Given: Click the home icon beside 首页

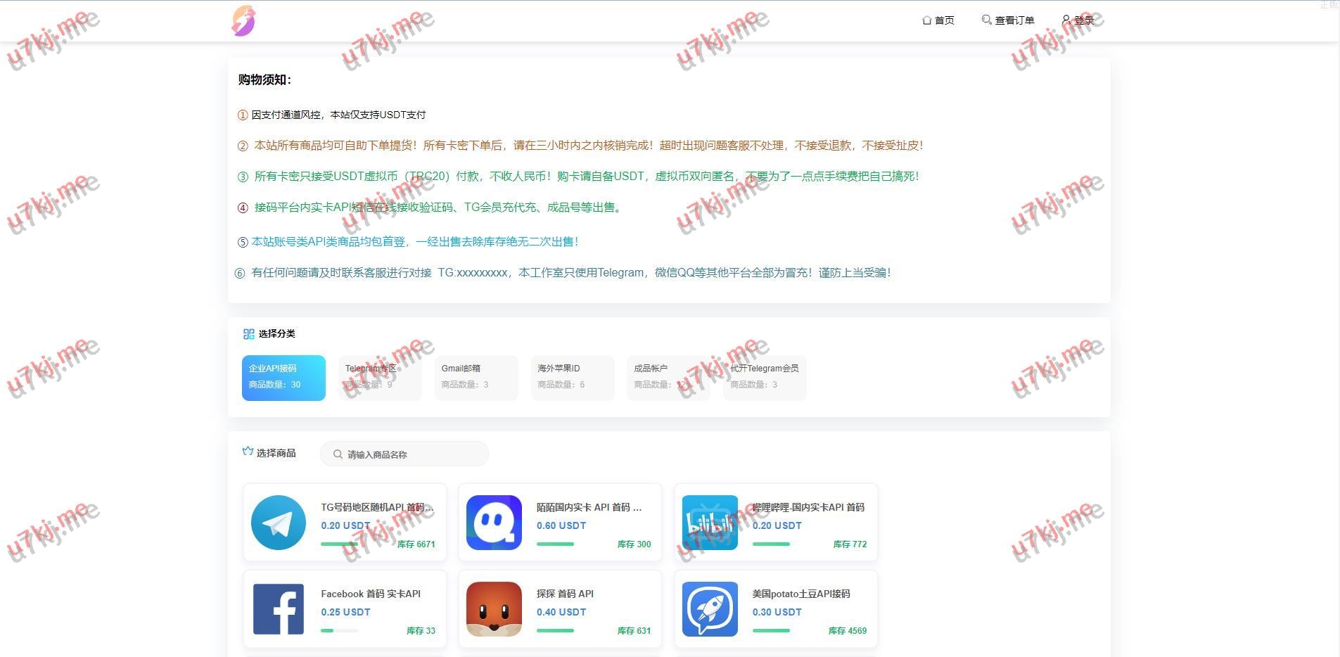Looking at the screenshot, I should click(x=926, y=20).
